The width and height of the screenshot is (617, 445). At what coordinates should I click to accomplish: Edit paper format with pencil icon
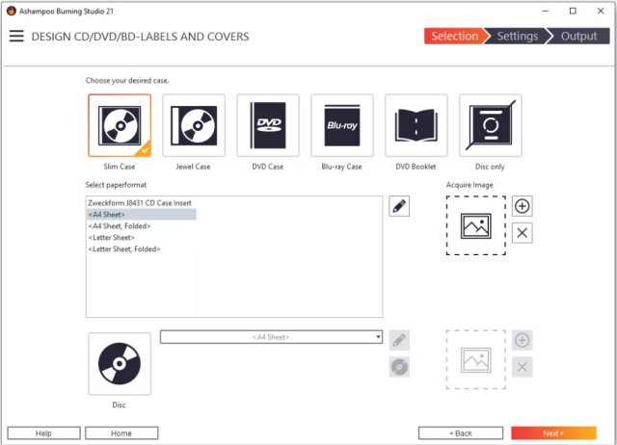(x=399, y=206)
